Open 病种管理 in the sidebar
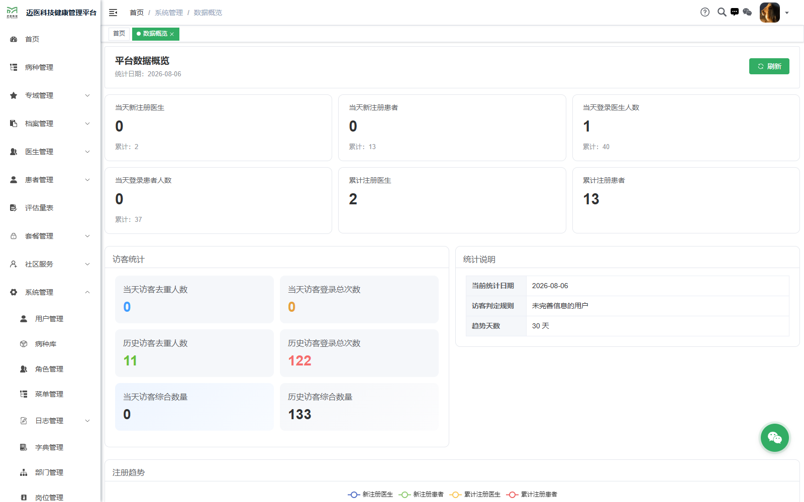The image size is (804, 502). click(50, 67)
